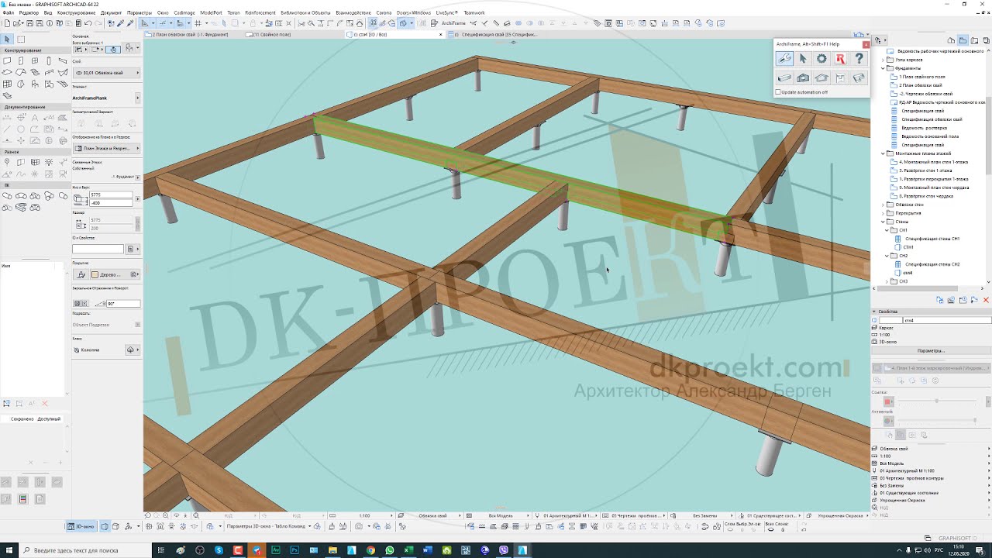Open the План Этажа и Разрез dropdown
Viewport: 992px width, 558px height.
(x=106, y=148)
